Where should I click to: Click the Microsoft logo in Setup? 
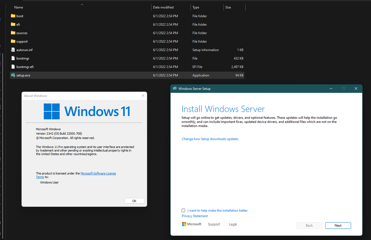(x=192, y=224)
